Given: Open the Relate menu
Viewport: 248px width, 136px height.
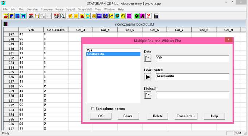Looking at the screenshot, I should [59, 10].
